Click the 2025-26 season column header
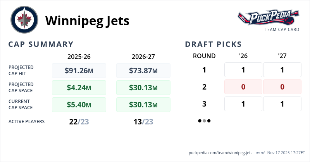 79,56
